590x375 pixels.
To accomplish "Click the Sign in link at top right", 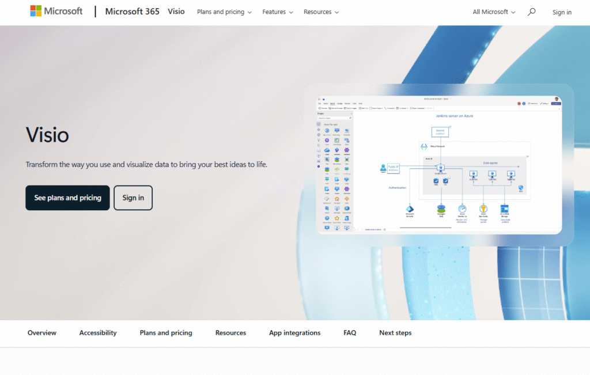I will coord(562,12).
